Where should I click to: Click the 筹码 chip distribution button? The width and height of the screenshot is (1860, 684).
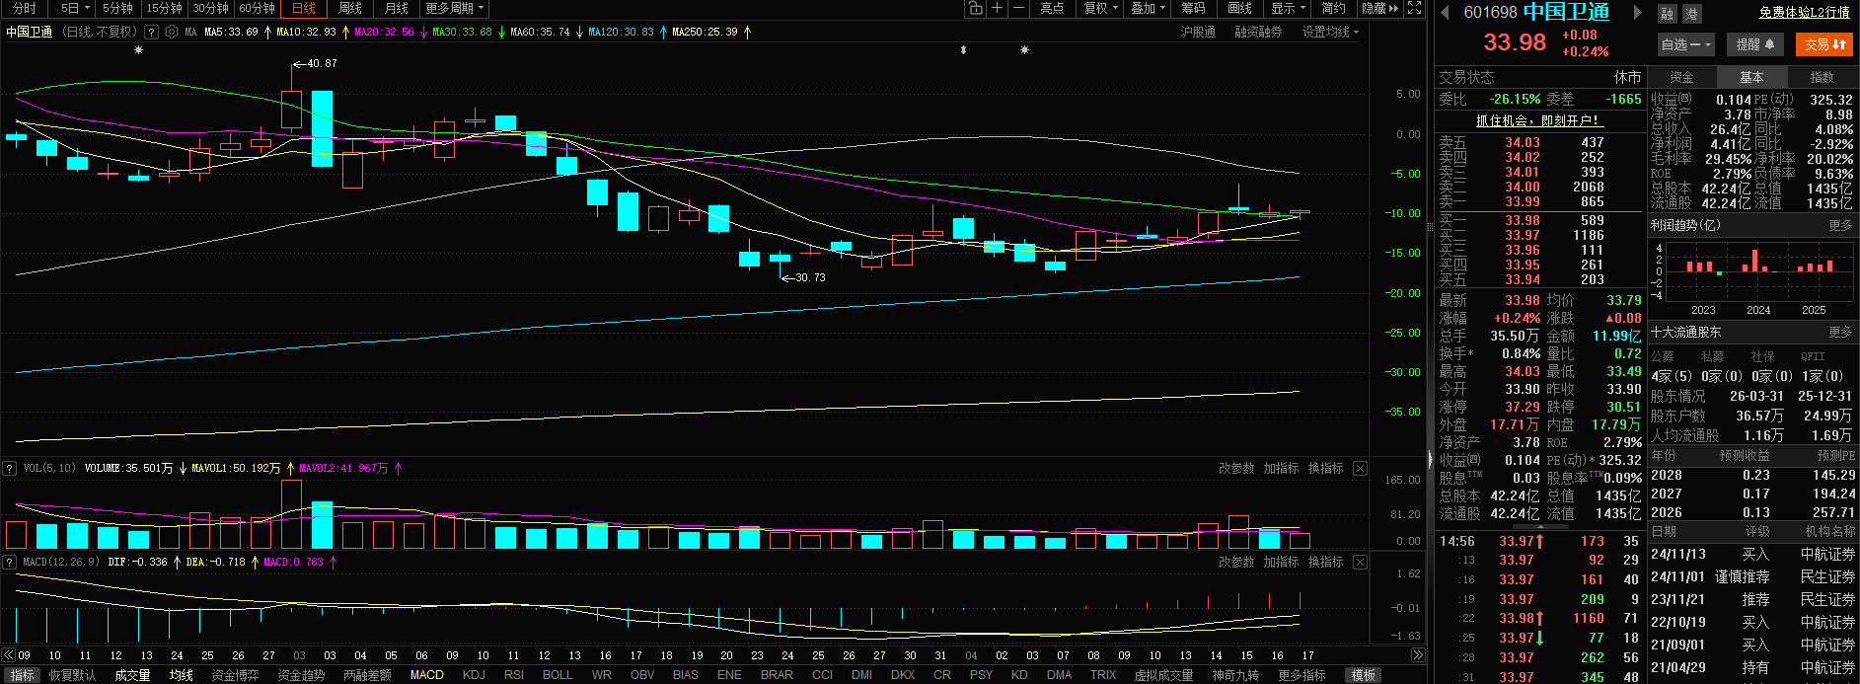coord(1194,8)
